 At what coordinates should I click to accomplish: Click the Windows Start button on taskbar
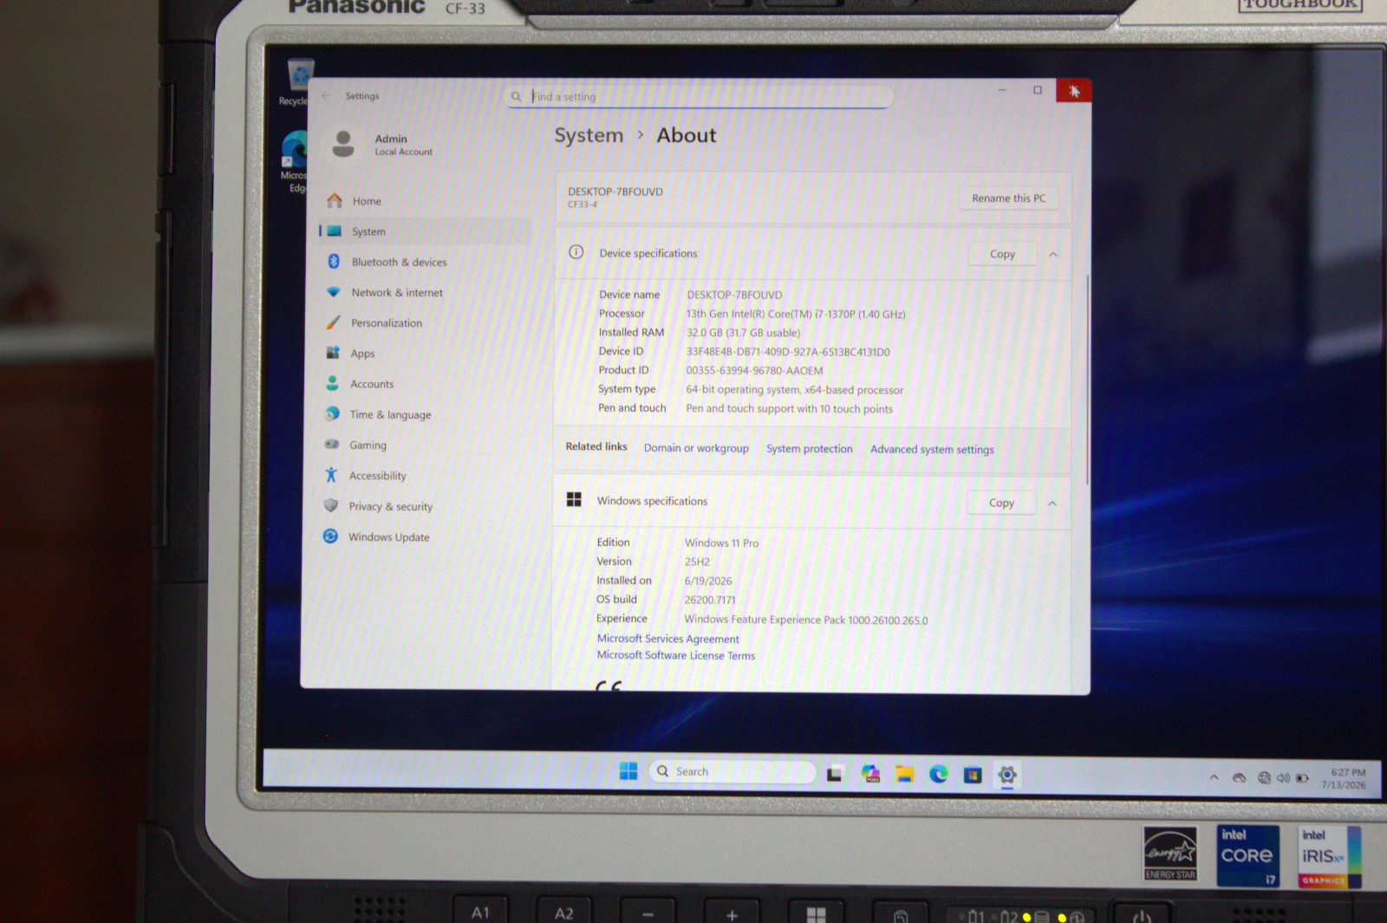click(x=628, y=771)
